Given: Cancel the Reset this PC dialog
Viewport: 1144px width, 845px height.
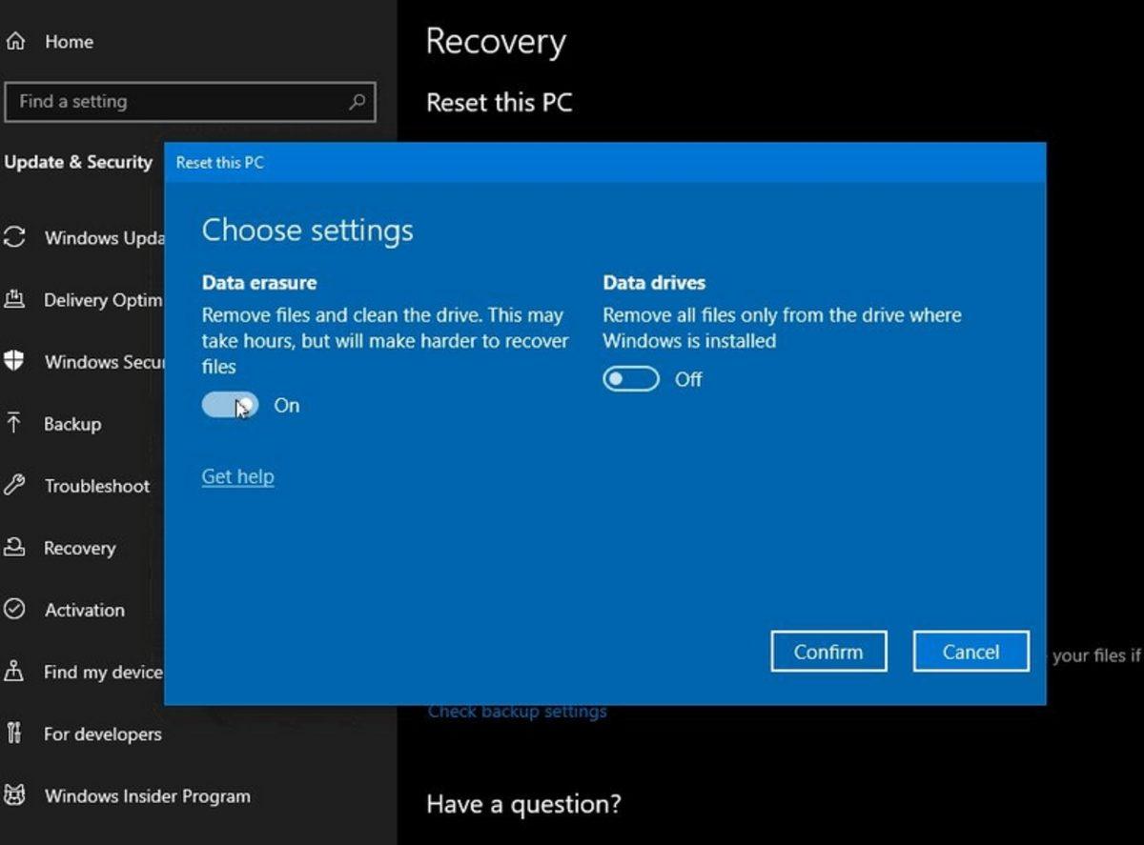Looking at the screenshot, I should pos(970,651).
